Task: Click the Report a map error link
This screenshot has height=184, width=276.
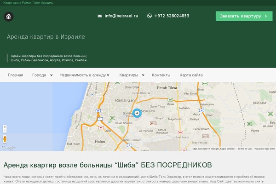Action: coord(264,149)
